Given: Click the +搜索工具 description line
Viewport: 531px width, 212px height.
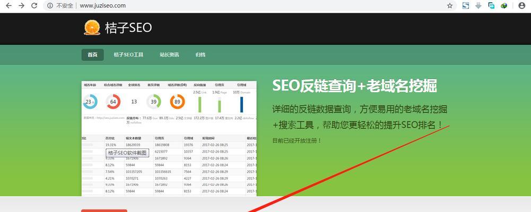Looking at the screenshot, I should pos(358,125).
